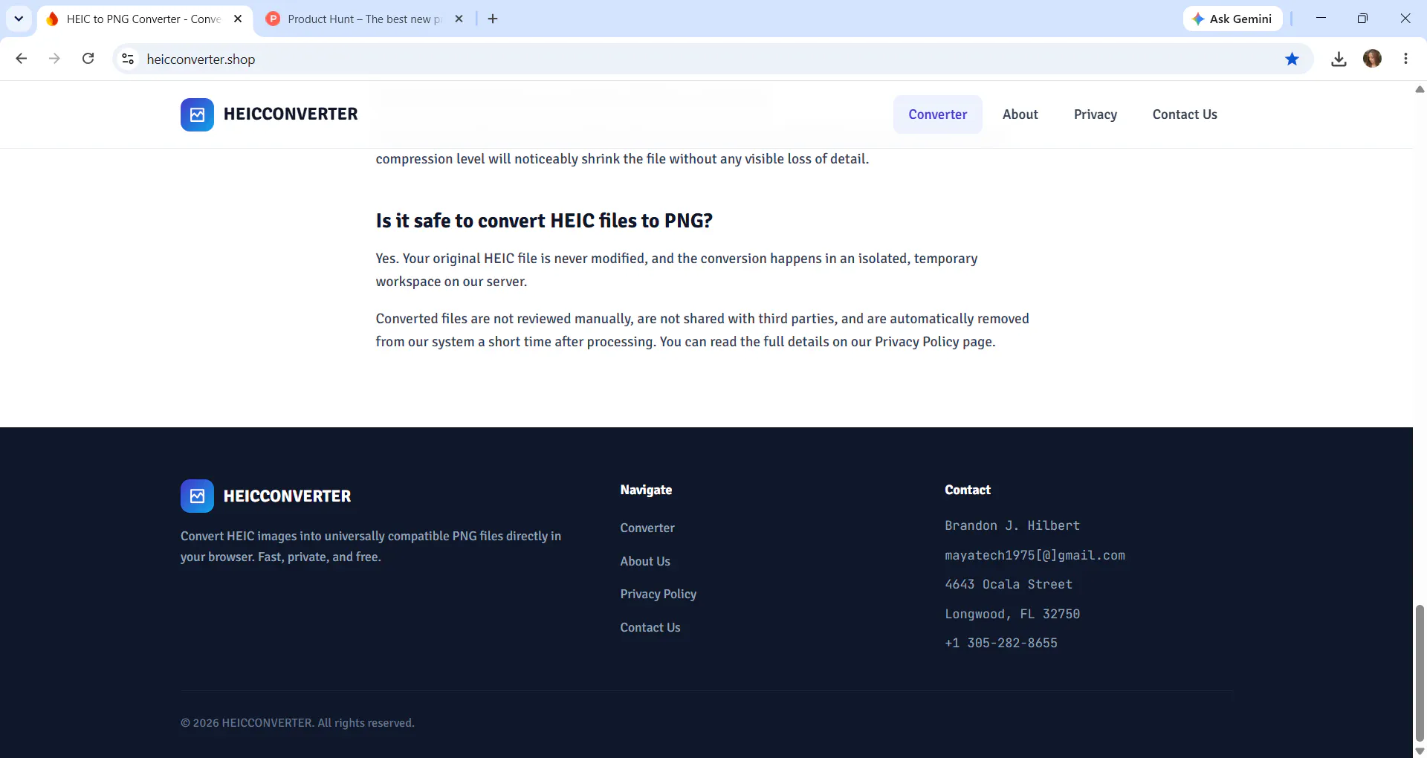Click the footer Contact heading
1427x758 pixels.
pos(967,490)
